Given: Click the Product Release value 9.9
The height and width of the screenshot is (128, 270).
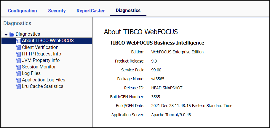Looking at the screenshot, I should coord(154,61).
